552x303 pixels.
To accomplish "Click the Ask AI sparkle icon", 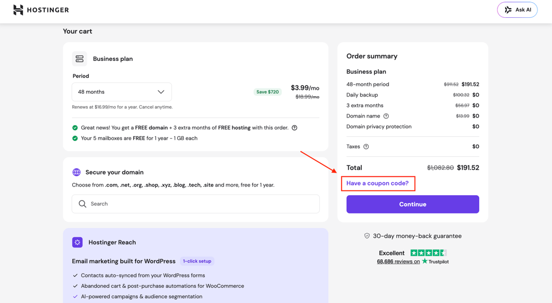I will pyautogui.click(x=508, y=10).
